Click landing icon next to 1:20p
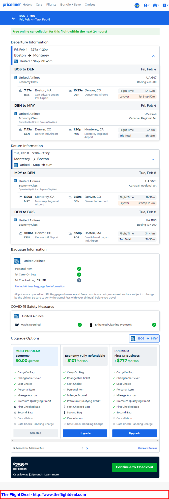Image resolution: width=169 pixels, height=499 pixels. coord(70,129)
